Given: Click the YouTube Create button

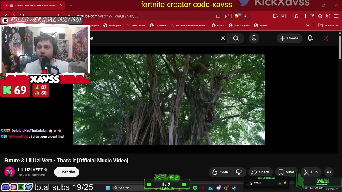Looking at the screenshot, I should pos(289,38).
